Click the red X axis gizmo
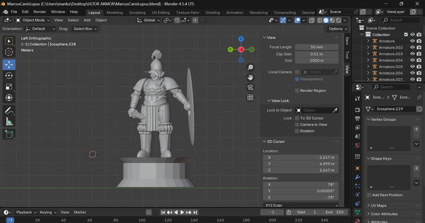The height and width of the screenshot is (223, 425). 241,49
